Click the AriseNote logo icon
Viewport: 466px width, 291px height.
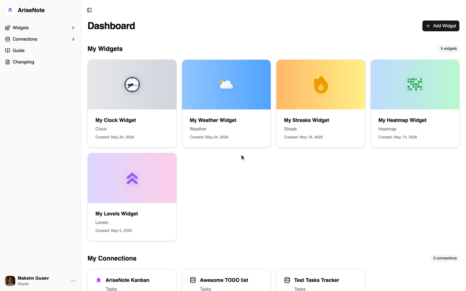click(x=10, y=10)
